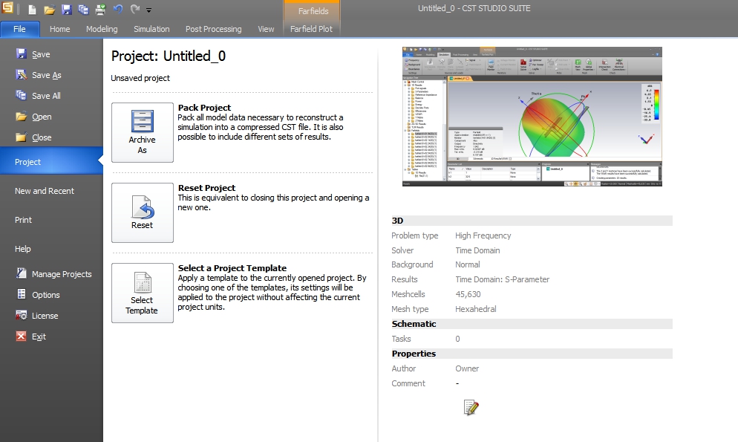Click the Open folder icon in quick access toolbar
Viewport: 738px width, 442px height.
point(50,10)
